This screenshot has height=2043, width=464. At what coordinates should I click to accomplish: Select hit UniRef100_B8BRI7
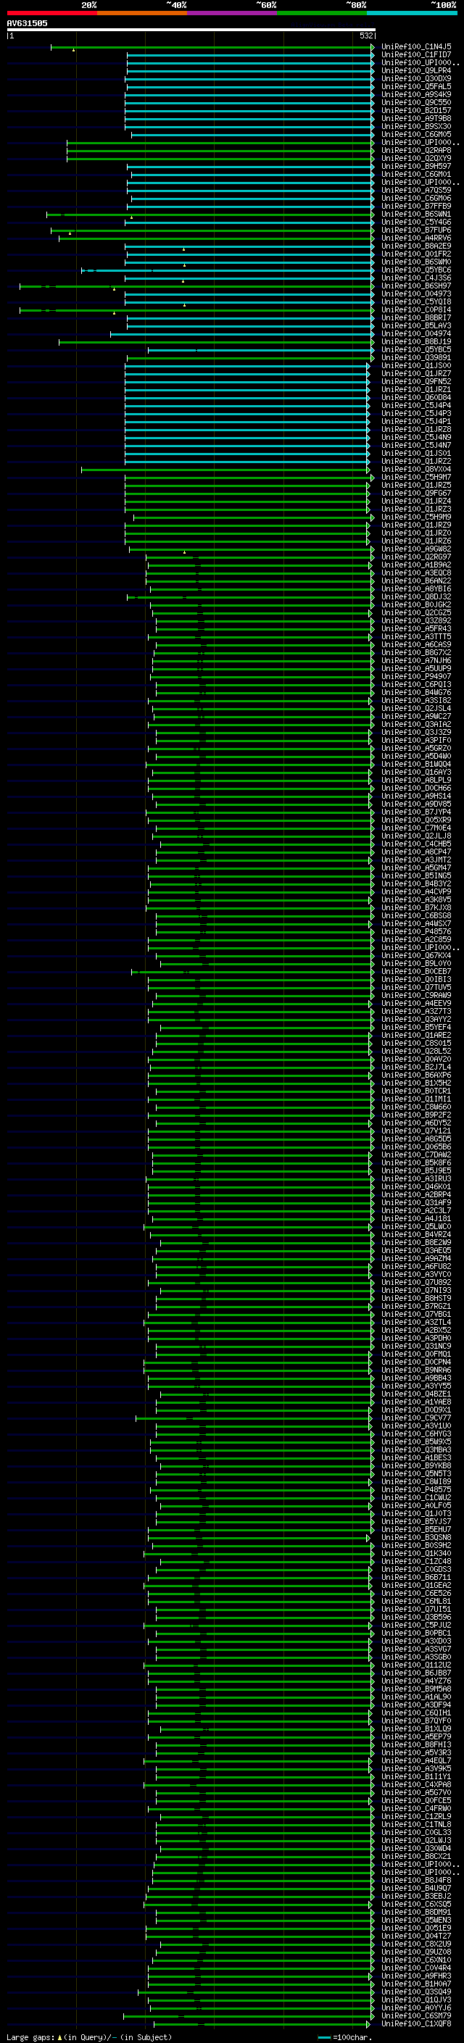pos(416,318)
